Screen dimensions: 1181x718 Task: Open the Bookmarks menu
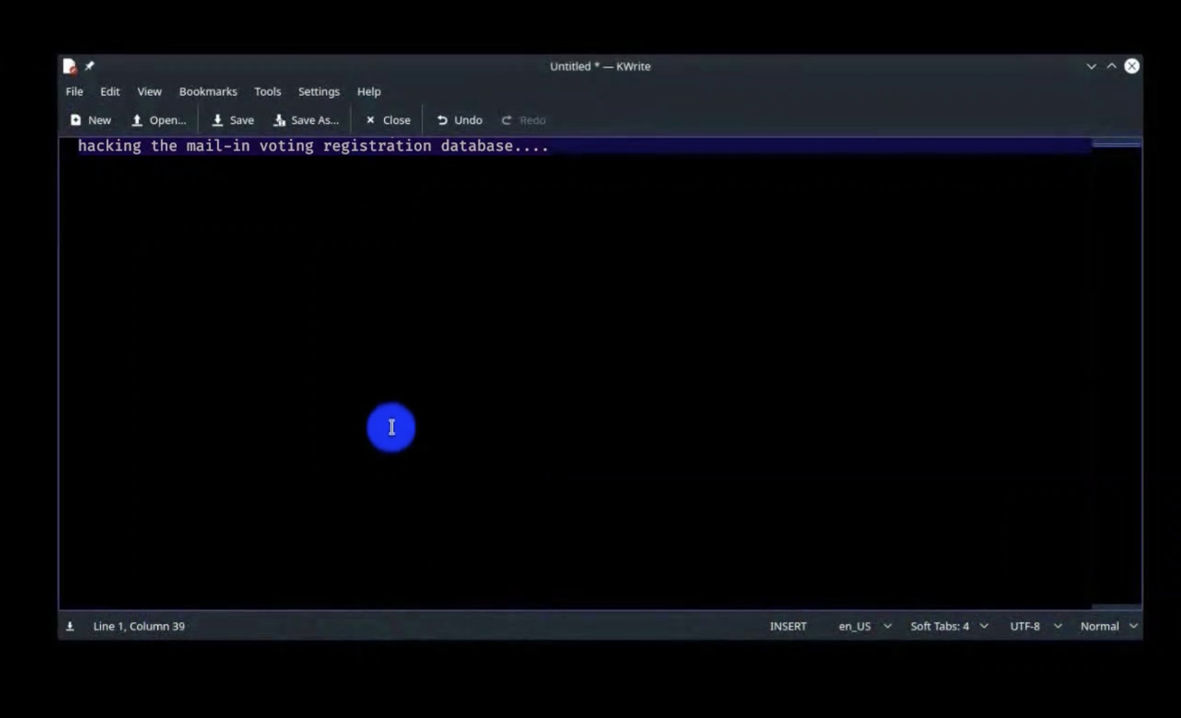click(208, 91)
